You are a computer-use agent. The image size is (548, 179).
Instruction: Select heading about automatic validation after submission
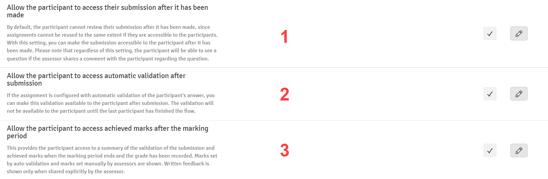(96, 79)
